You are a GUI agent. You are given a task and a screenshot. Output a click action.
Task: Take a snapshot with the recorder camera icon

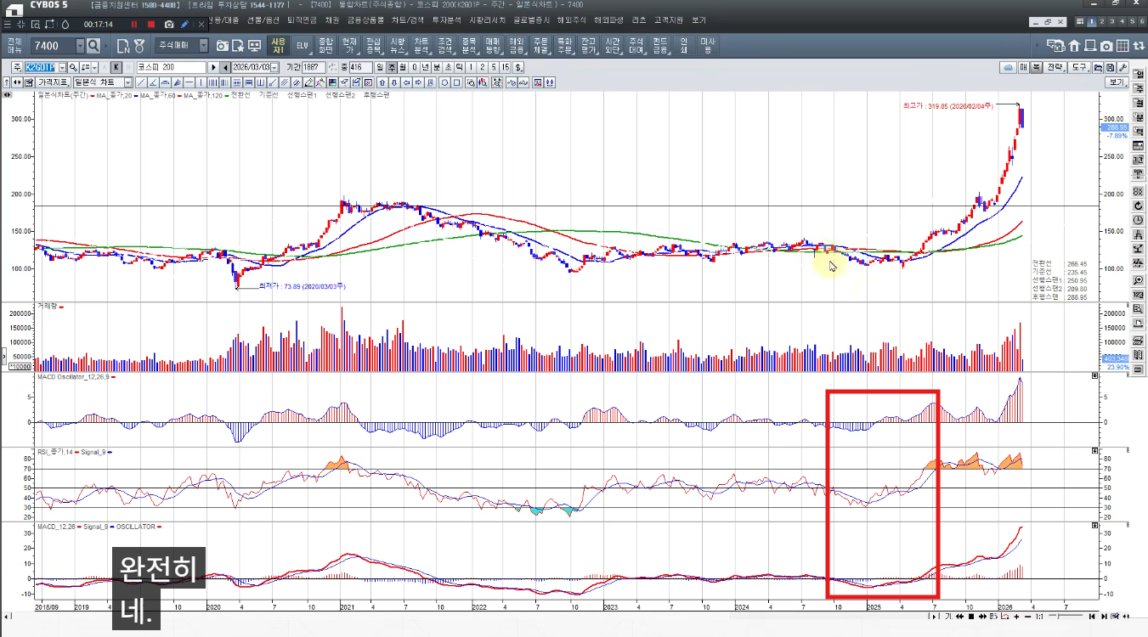pyautogui.click(x=169, y=24)
